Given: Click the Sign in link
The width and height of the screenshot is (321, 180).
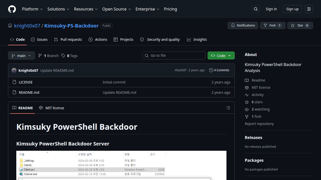Looking at the screenshot, I should click(271, 9).
